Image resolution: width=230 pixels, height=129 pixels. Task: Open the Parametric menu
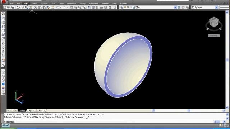point(93,3)
